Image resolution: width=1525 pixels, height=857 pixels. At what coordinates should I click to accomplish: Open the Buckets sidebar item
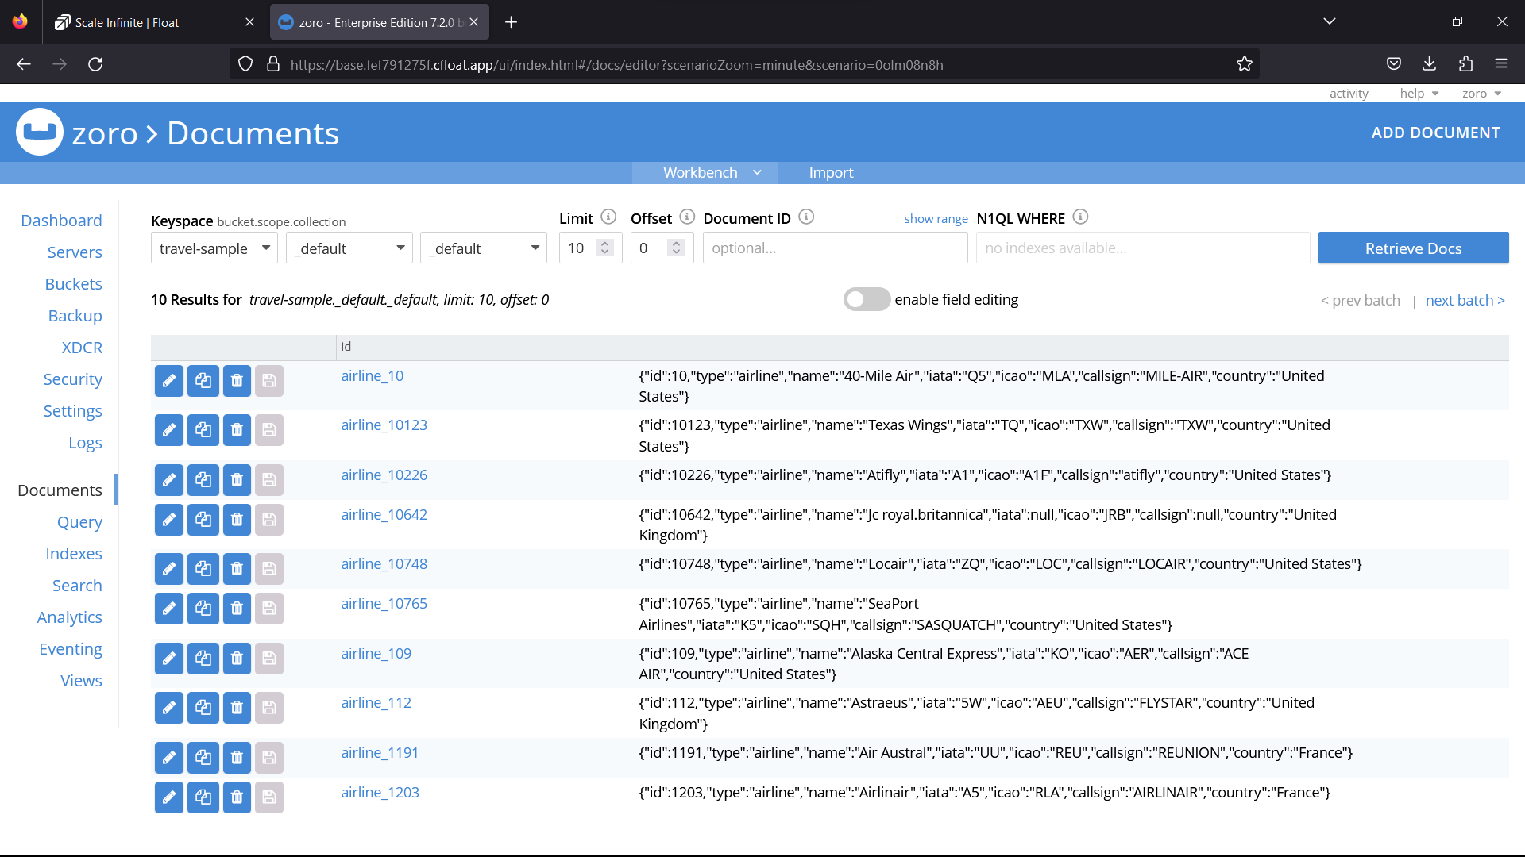point(73,284)
